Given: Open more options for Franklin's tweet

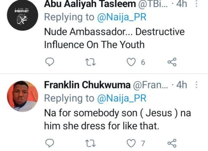Looking at the screenshot, I should [x=196, y=85].
